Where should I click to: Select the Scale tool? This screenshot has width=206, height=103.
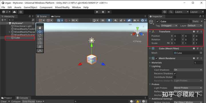click(x=40, y=39)
